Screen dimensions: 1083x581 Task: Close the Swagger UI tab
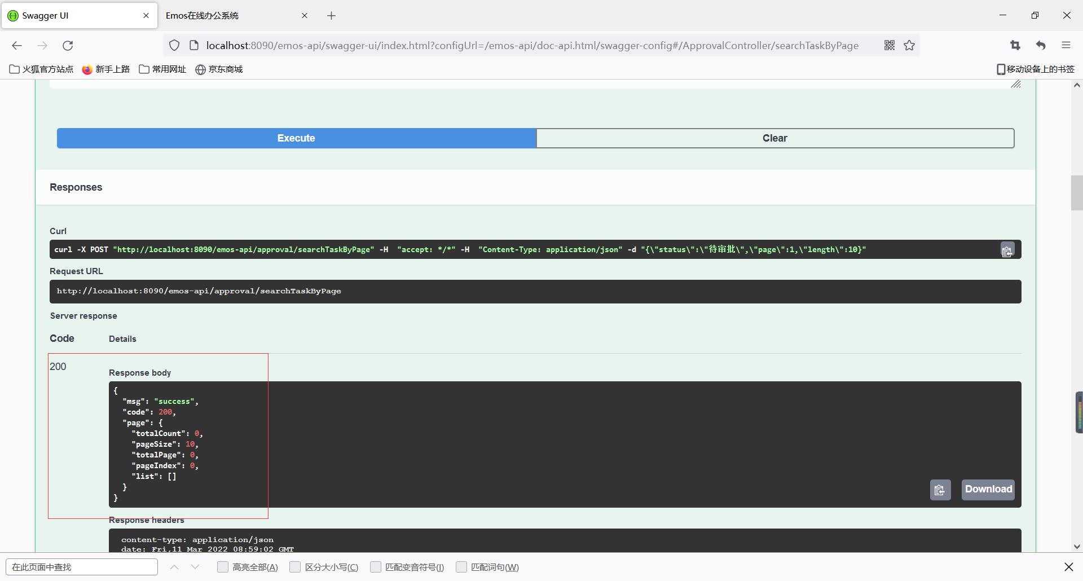pyautogui.click(x=146, y=16)
